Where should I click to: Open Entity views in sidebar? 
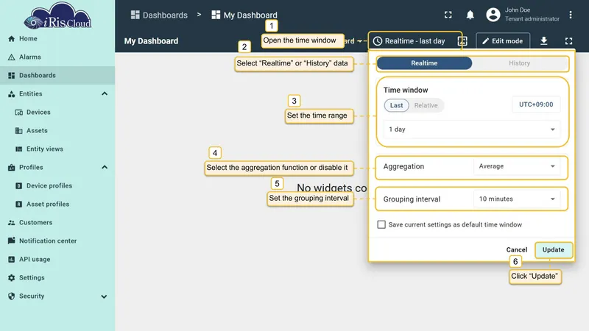(57, 149)
